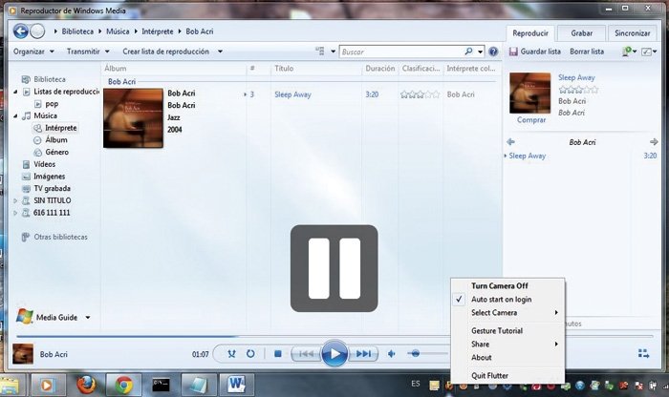Expand the SIN TITULO device node

[15, 200]
